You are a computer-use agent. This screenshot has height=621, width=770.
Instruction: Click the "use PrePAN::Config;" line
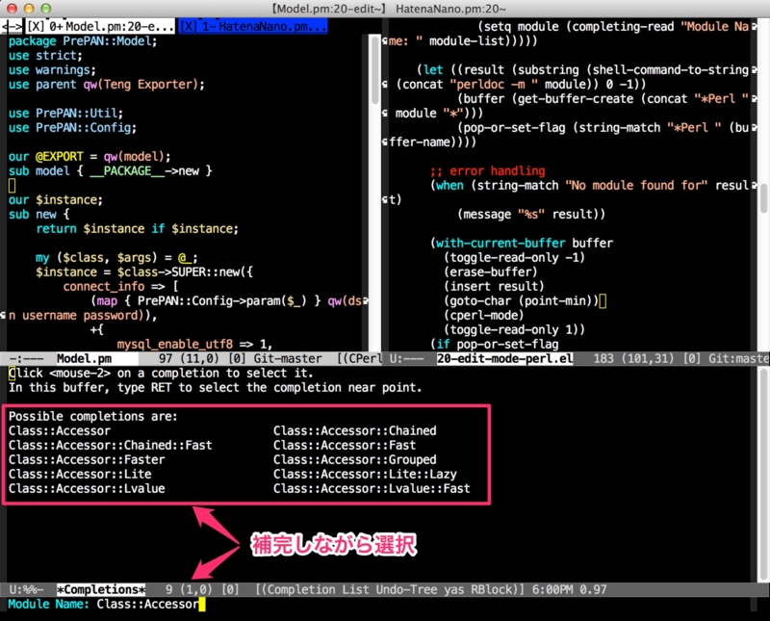click(72, 128)
